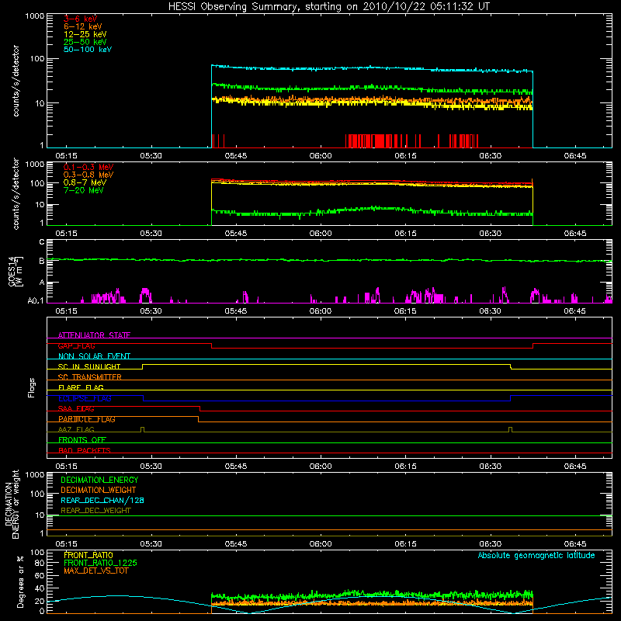The width and height of the screenshot is (621, 621).
Task: Select the BAD_PACKETS flag label
Action: (85, 450)
